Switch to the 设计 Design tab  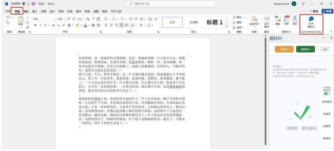tap(52, 11)
